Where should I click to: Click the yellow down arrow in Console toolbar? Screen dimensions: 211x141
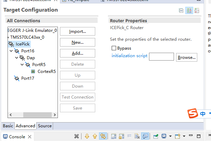(87, 136)
